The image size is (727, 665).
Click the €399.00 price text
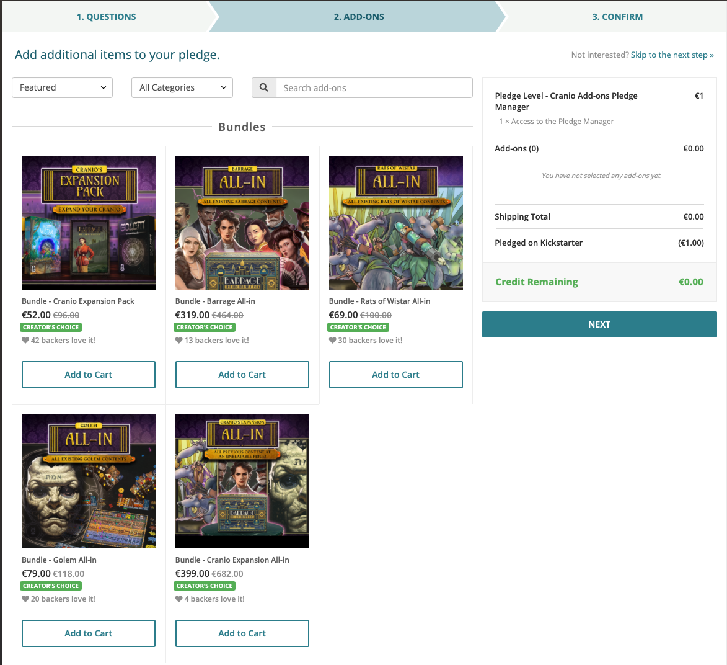pos(192,574)
